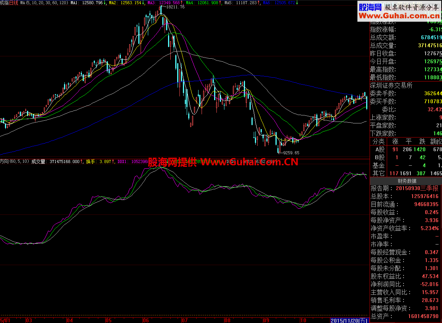The width and height of the screenshot is (442, 323).
Task: Jump to month 03 on time axis
Action: (29, 320)
